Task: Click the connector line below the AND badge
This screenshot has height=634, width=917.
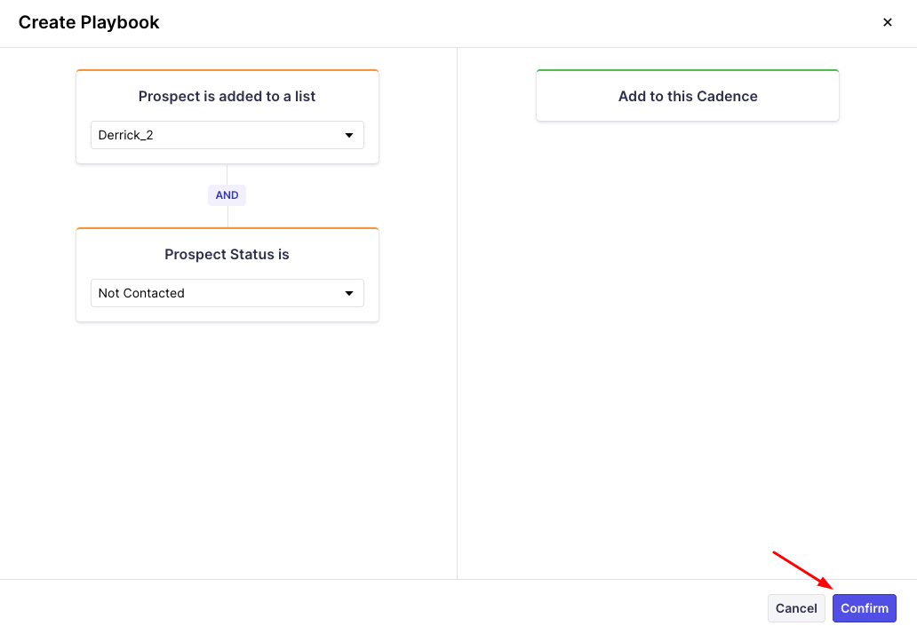Action: click(227, 217)
